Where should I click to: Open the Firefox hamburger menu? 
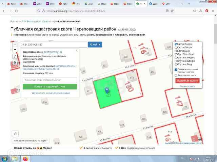pyautogui.click(x=213, y=11)
